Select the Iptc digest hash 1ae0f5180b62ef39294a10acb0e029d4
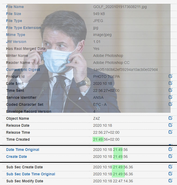The width and height of the screenshot is (177, 185). click(126, 70)
